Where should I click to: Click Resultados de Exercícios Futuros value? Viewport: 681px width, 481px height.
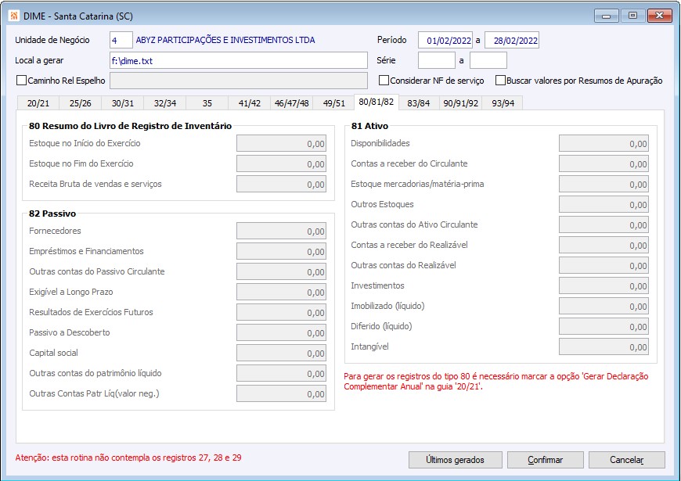coord(282,313)
